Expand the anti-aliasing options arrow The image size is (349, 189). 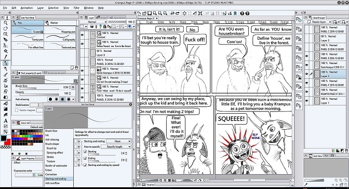(x=73, y=99)
